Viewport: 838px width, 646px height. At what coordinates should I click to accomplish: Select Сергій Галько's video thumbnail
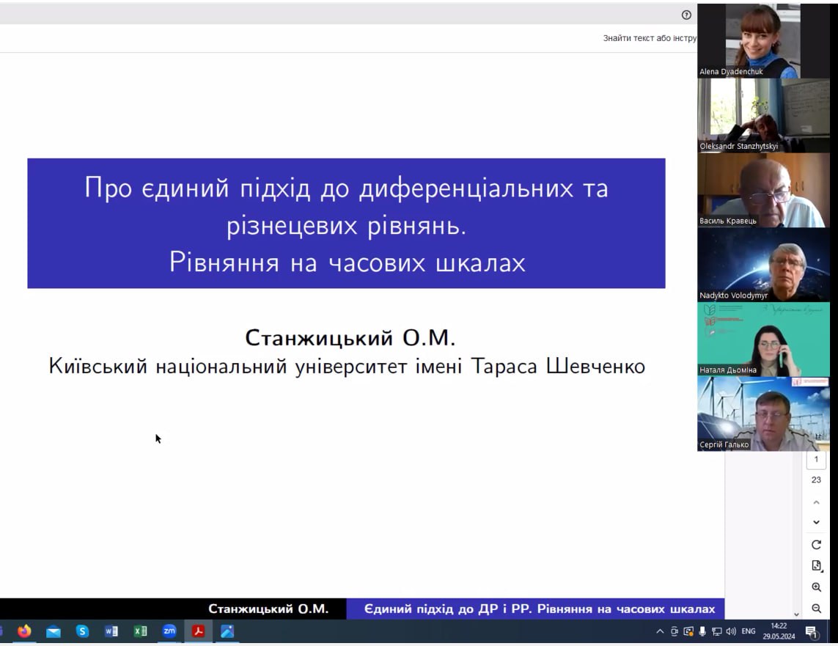tap(763, 414)
